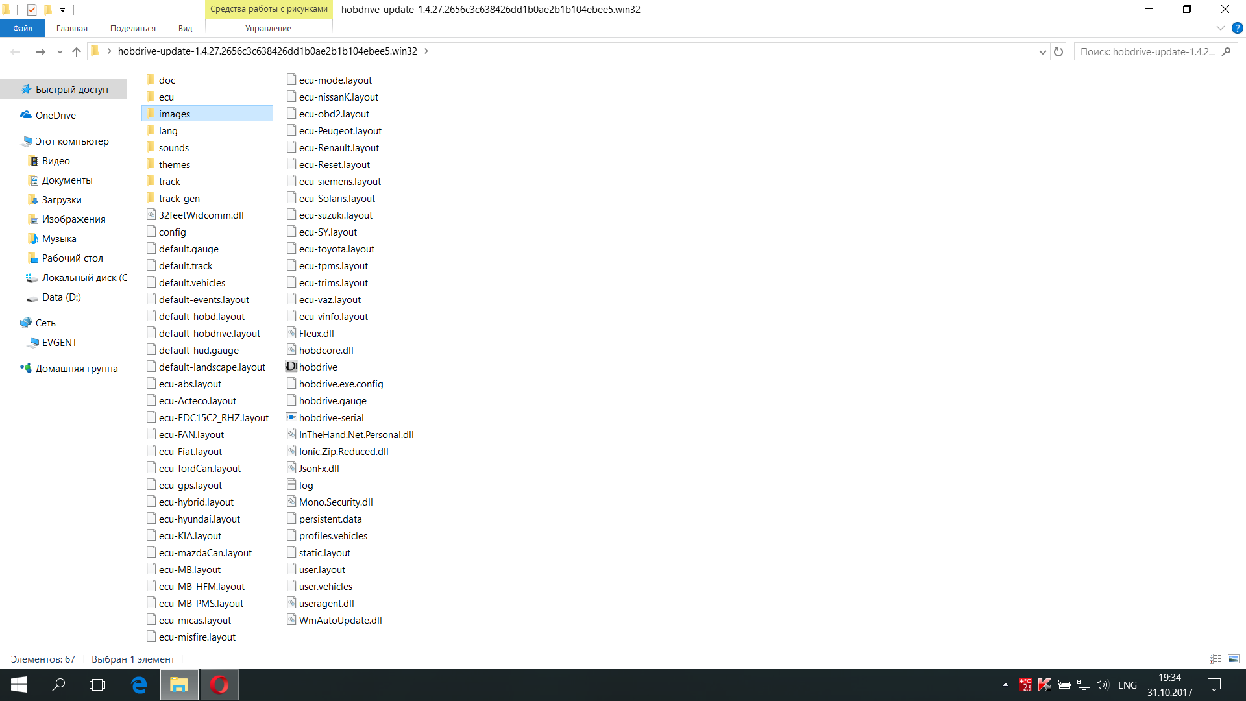
Task: Open the EVGENT network computer
Action: (59, 342)
